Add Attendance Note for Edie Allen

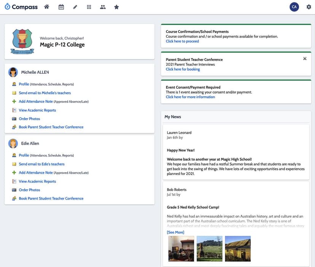(x=36, y=172)
